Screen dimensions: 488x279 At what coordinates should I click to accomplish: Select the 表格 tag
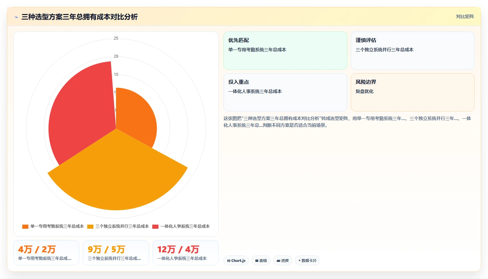[261, 261]
